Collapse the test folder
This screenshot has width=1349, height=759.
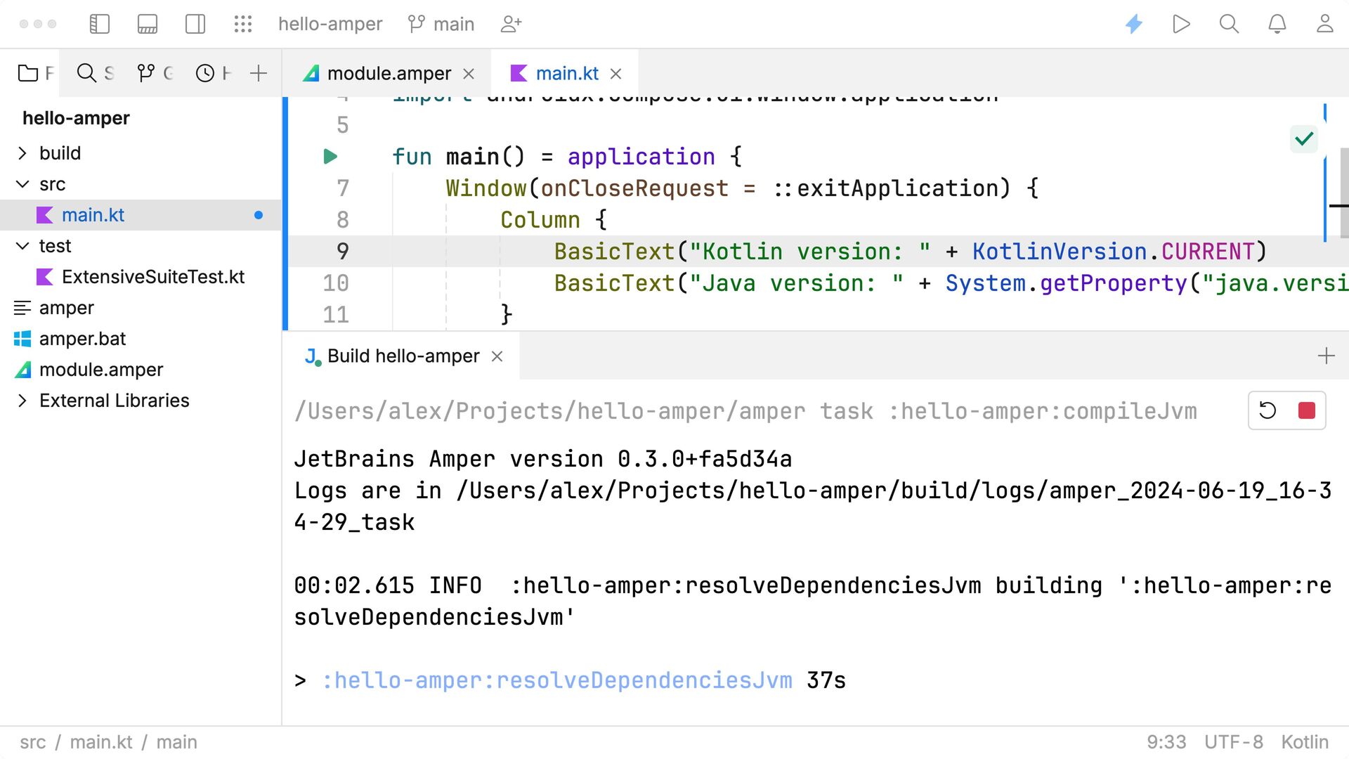coord(22,246)
